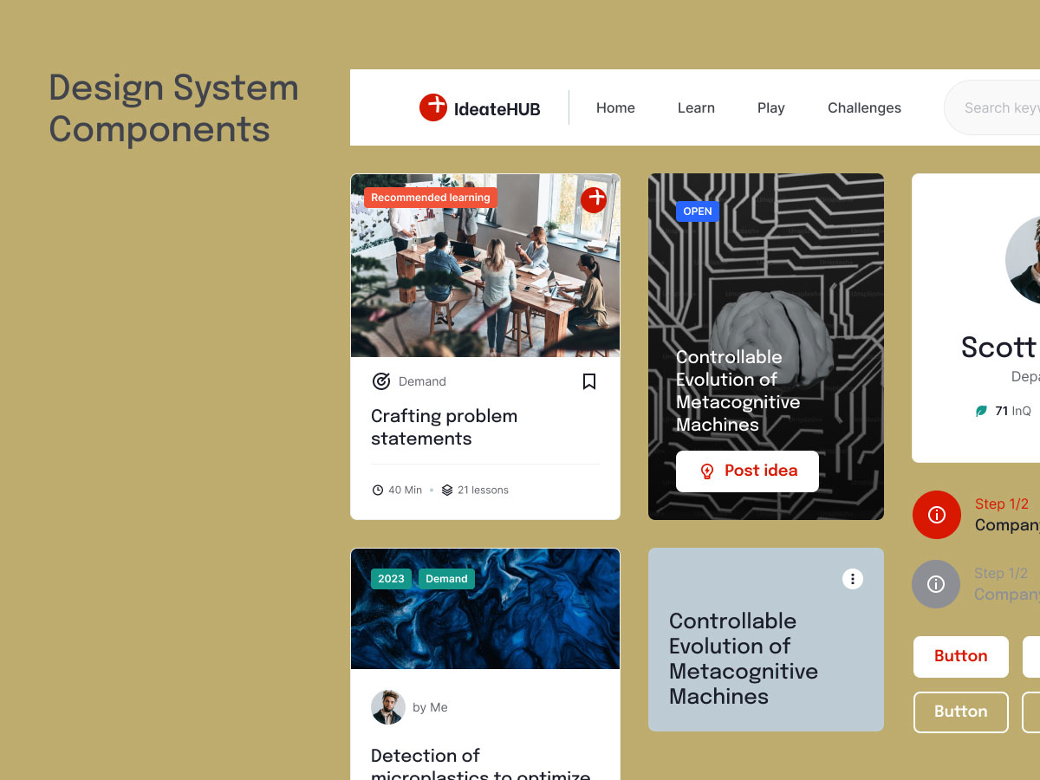This screenshot has height=780, width=1040.
Task: Click the gray Step 1/2 info icon
Action: tap(936, 584)
